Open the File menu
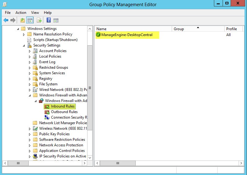Image resolution: width=247 pixels, height=175 pixels. tap(8, 13)
